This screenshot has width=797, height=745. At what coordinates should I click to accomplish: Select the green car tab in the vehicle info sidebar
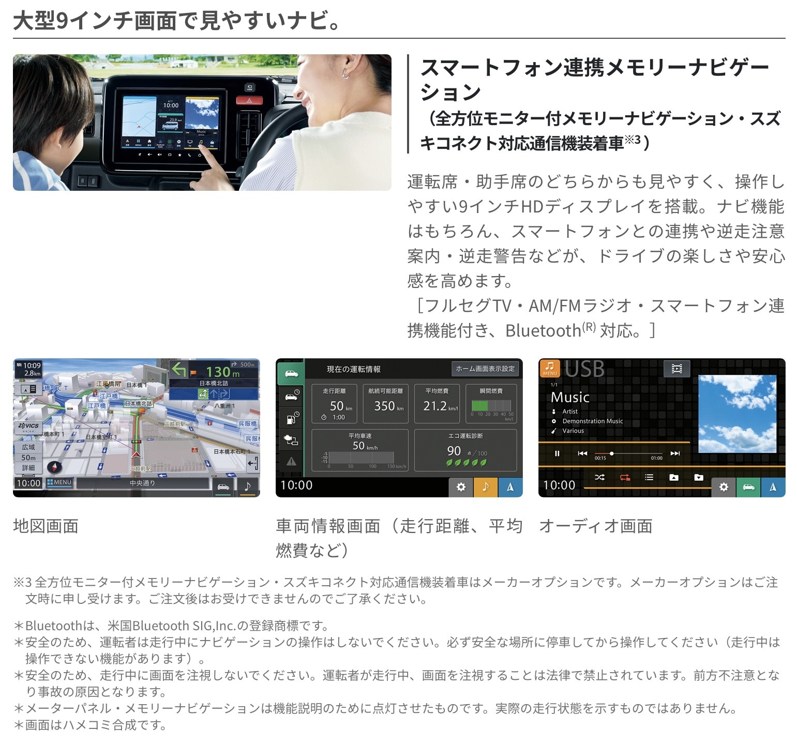click(x=291, y=374)
